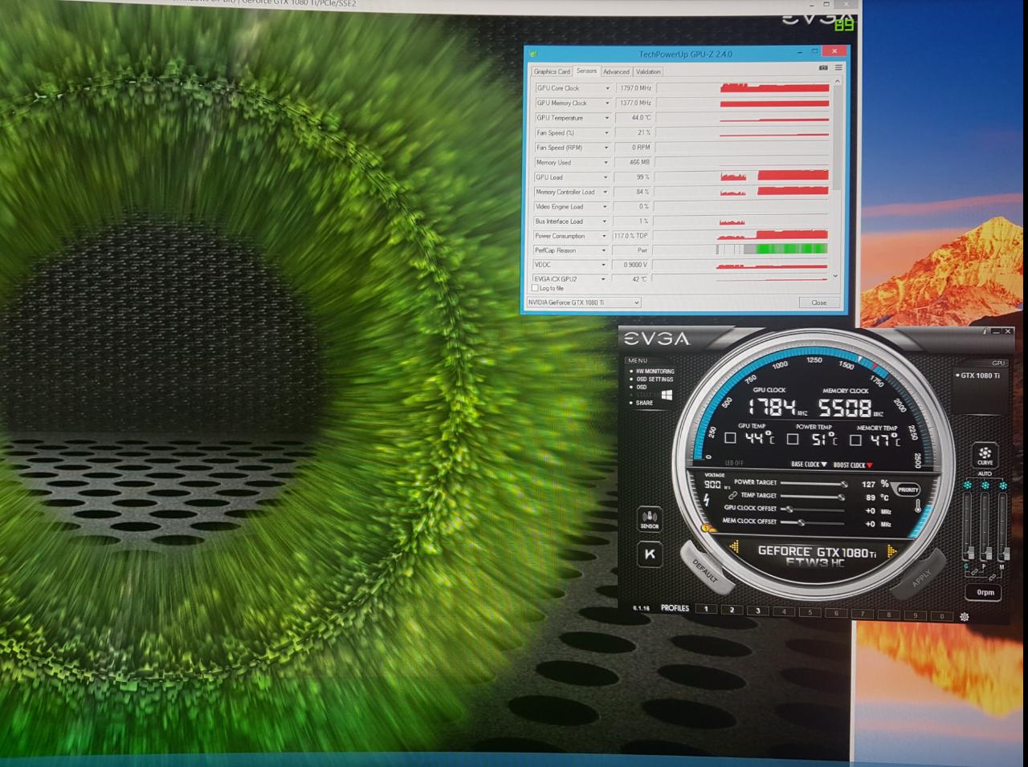
Task: Open the fan Curve settings
Action: coord(985,455)
